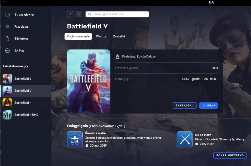Go back with the left arrow button
251x166 pixels.
point(70,14)
